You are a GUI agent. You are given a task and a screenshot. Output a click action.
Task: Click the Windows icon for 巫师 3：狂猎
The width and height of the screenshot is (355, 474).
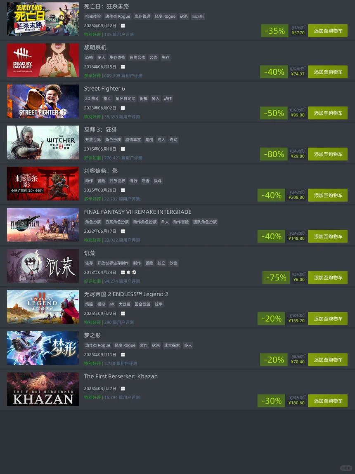[123, 149]
